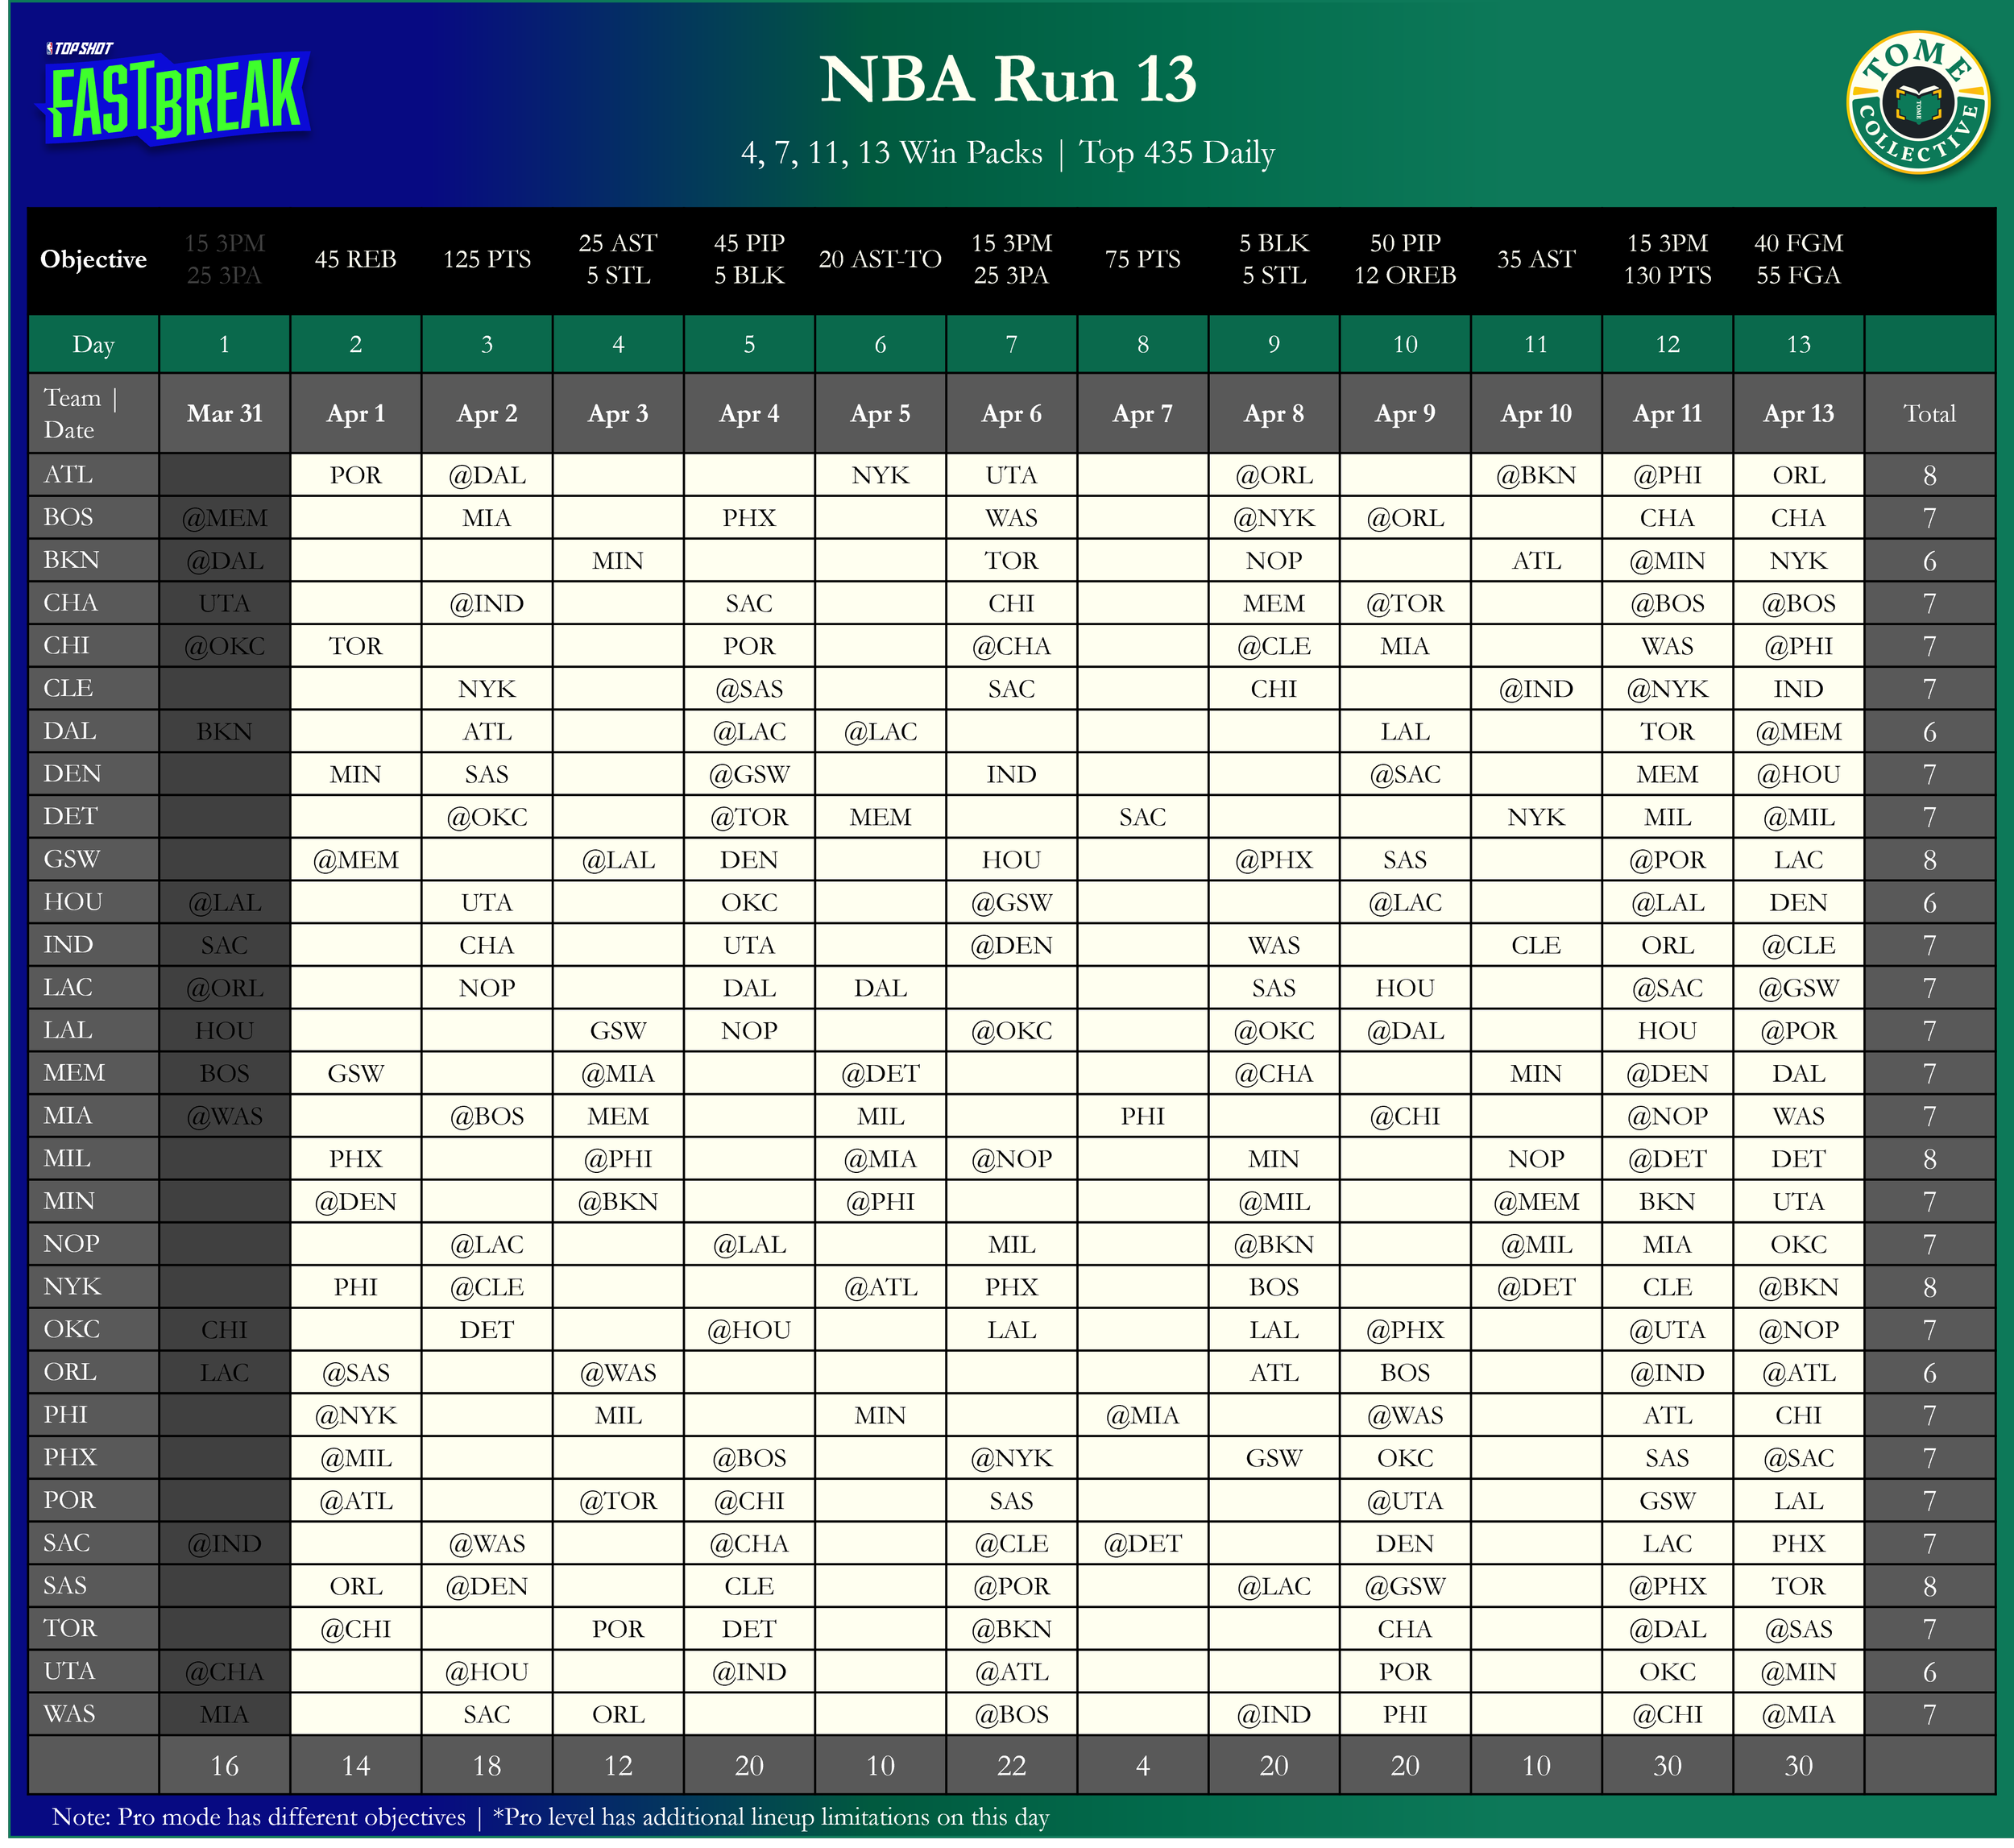Click the 45 REB objective cell
2014x1848 pixels.
[355, 260]
